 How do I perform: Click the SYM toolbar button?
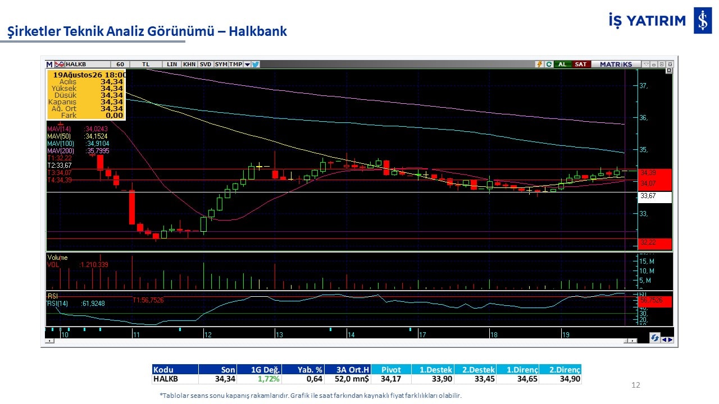[221, 64]
